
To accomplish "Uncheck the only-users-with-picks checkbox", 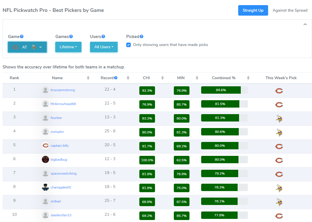I will pos(129,45).
